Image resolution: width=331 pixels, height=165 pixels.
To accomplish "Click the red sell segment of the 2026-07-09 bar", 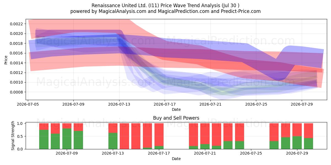I will [x=67, y=126].
